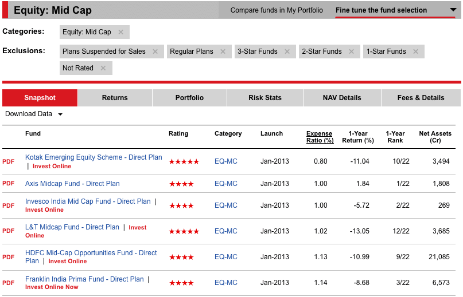Sort by Expense Ratio (%) column header
Screen dimensions: 463x297
tap(320, 137)
